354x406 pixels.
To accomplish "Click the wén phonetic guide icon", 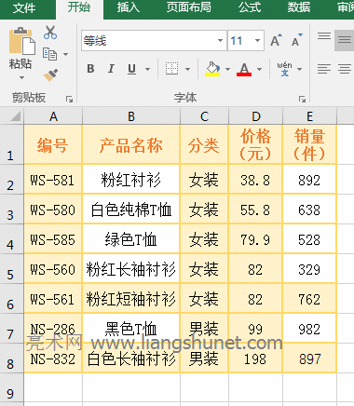I will click(x=284, y=69).
